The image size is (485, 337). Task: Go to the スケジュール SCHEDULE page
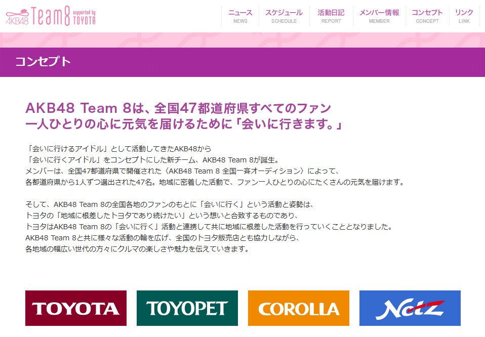284,16
